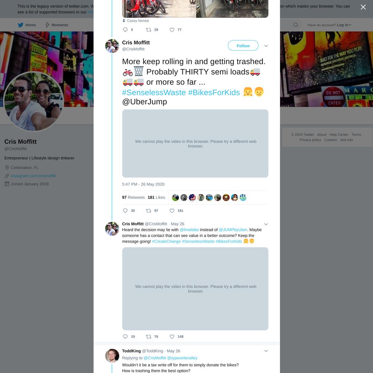Open the @JUMPbyUber mention

coord(233,230)
